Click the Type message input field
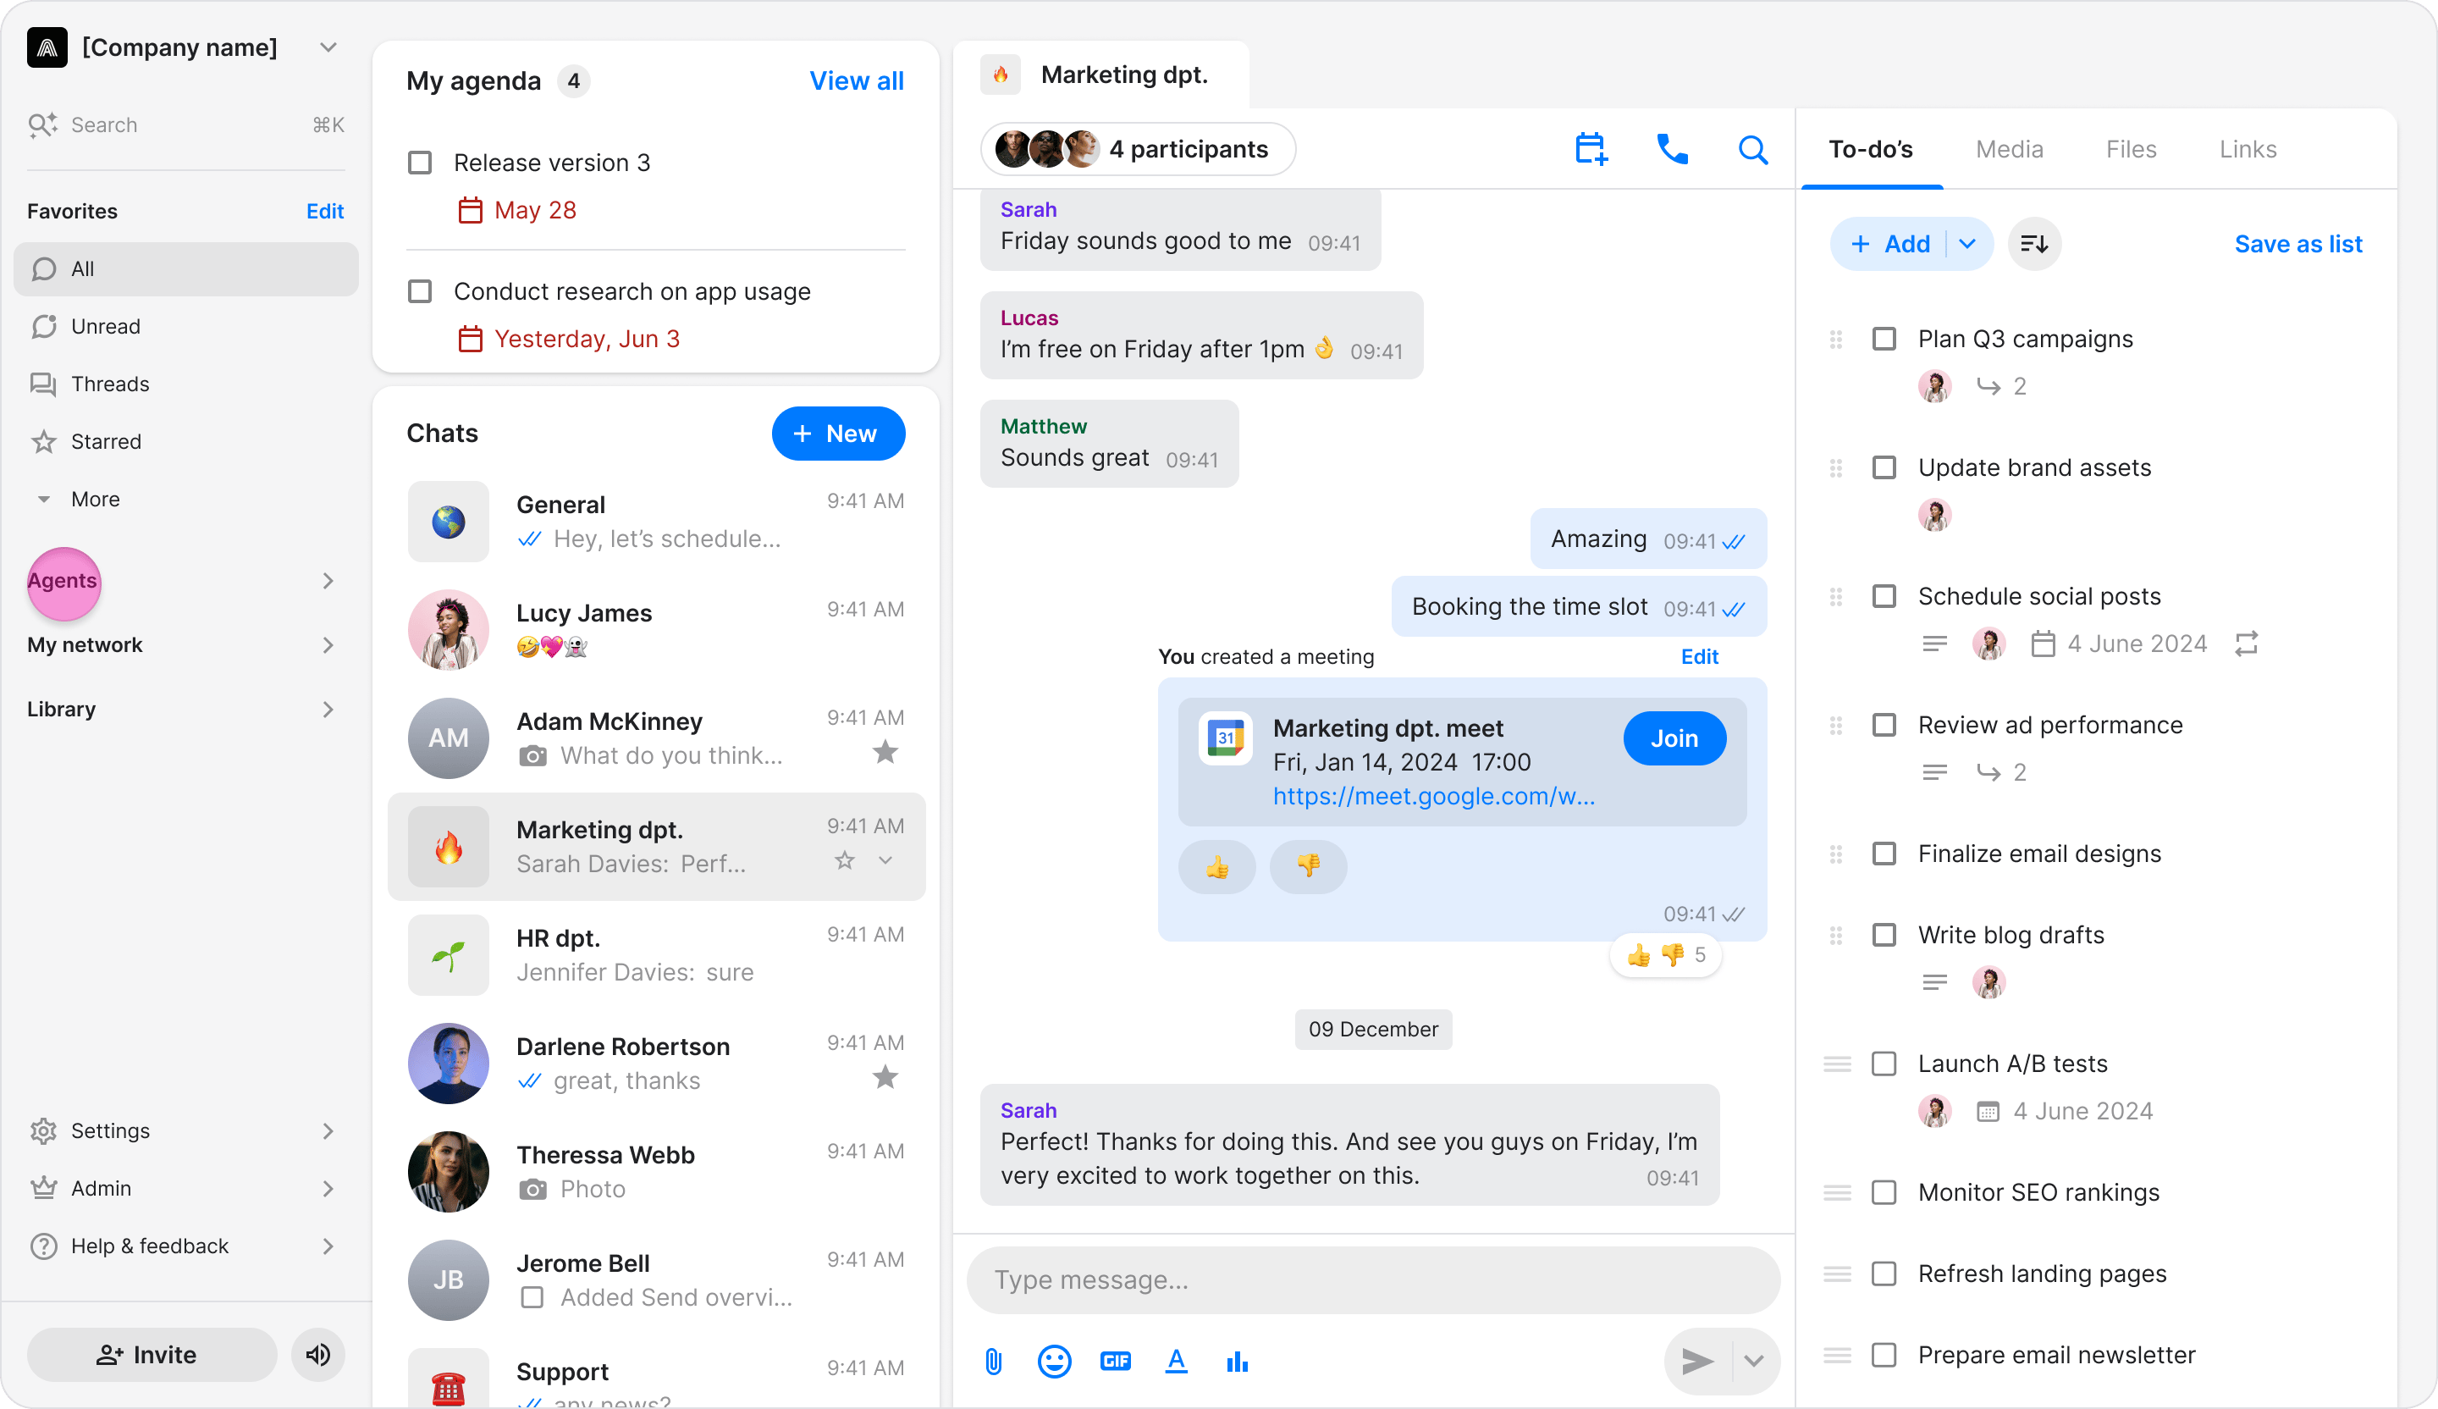This screenshot has width=2438, height=1409. pos(1373,1280)
